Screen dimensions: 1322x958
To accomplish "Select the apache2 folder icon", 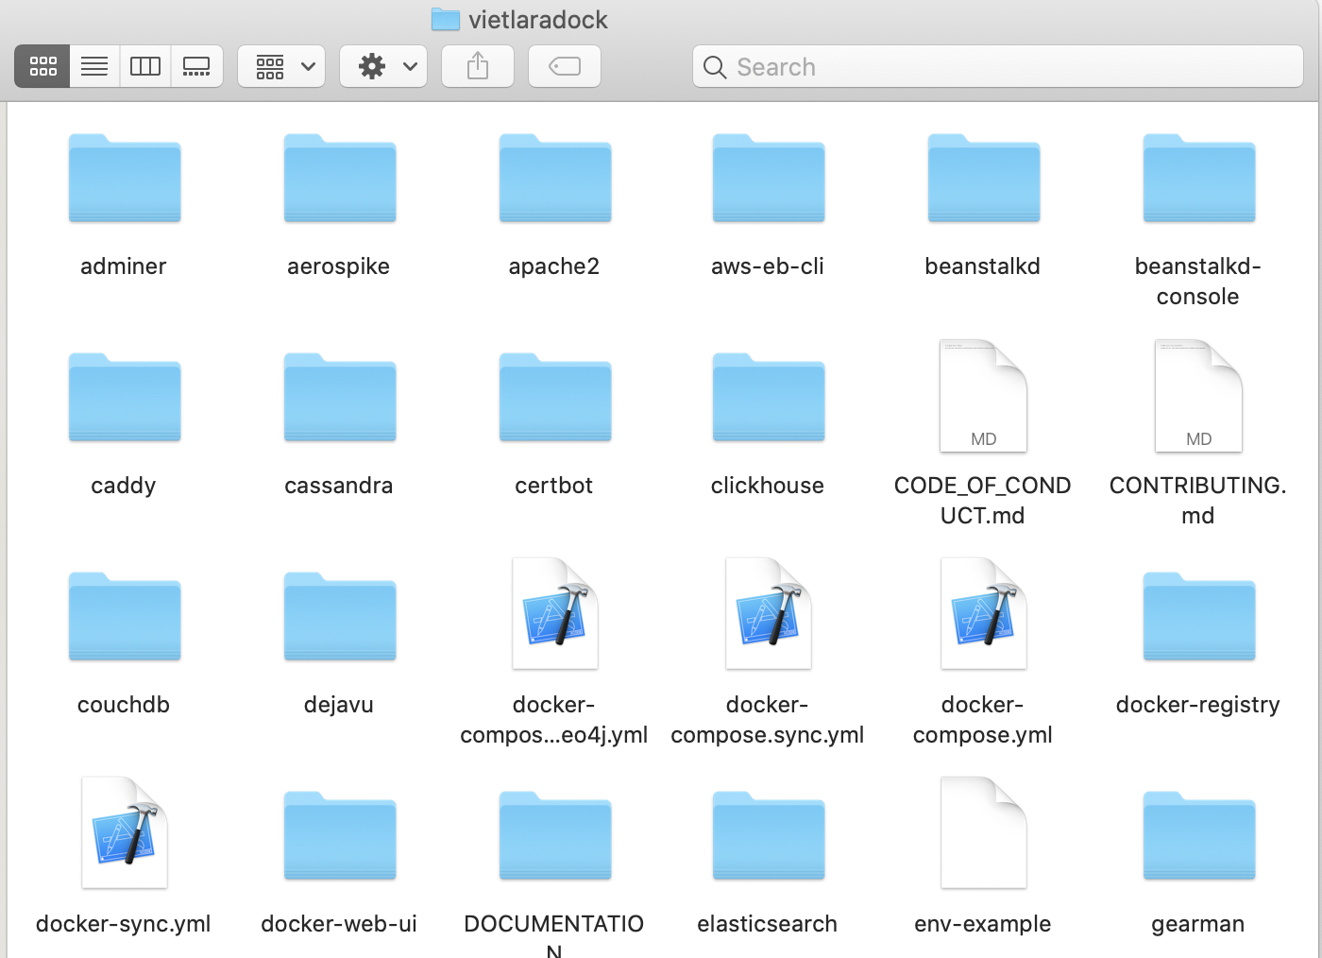I will click(555, 178).
